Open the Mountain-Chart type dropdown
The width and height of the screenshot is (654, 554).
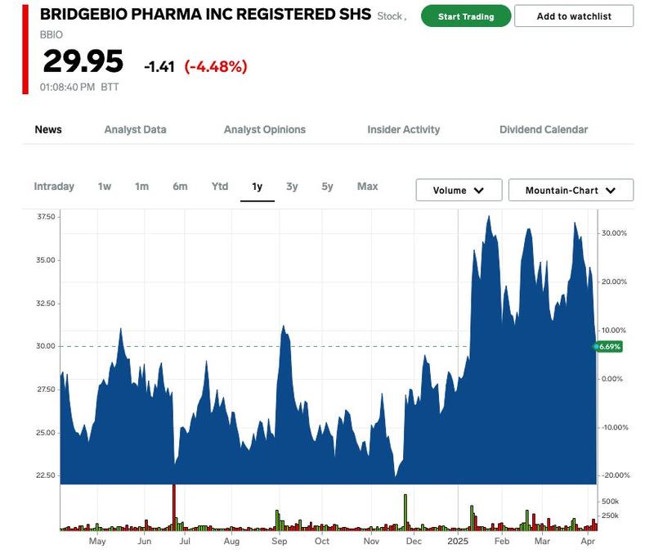coord(571,190)
